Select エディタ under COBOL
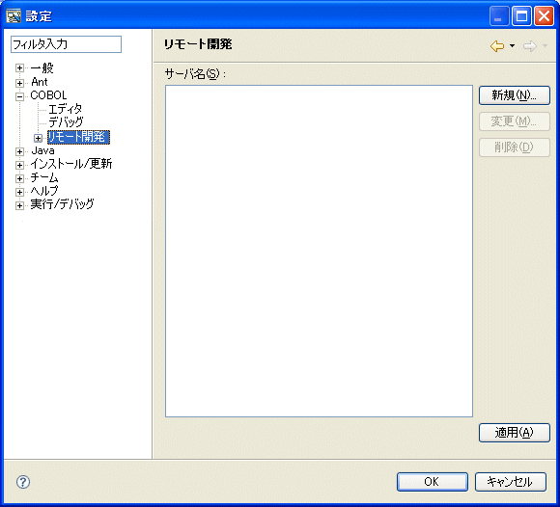The width and height of the screenshot is (560, 507). [66, 109]
